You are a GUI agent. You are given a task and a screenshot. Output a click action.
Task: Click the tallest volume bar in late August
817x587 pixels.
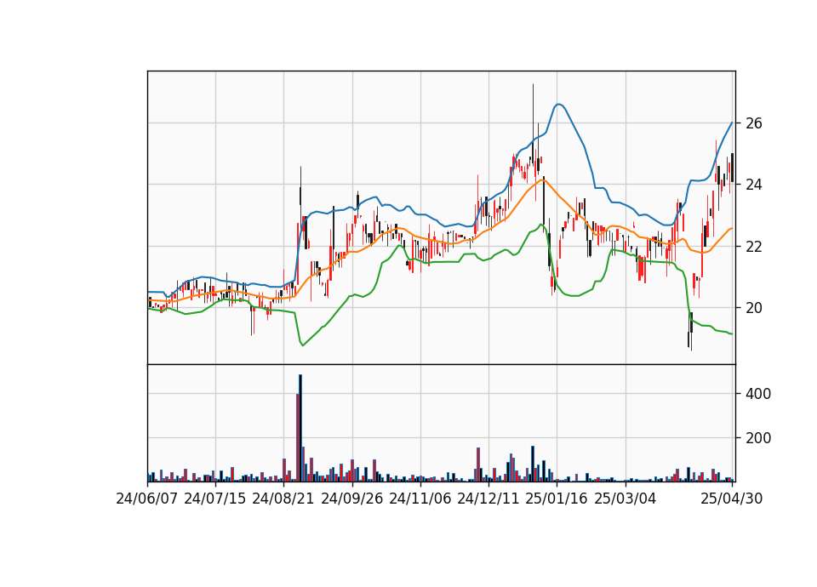(300, 428)
